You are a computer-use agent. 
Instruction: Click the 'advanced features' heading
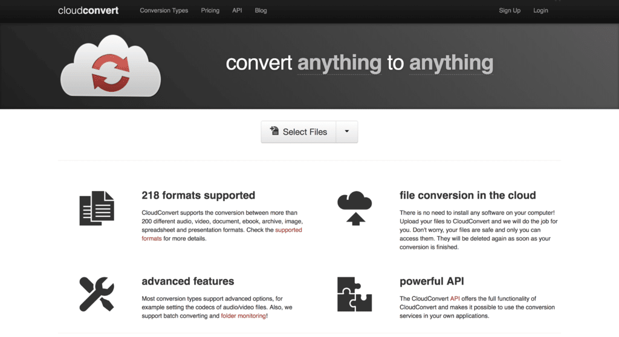[188, 281]
